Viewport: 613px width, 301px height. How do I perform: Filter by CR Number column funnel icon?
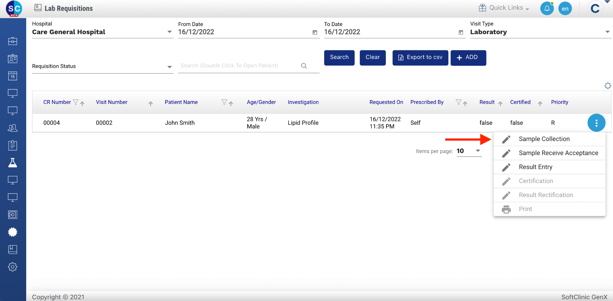76,102
